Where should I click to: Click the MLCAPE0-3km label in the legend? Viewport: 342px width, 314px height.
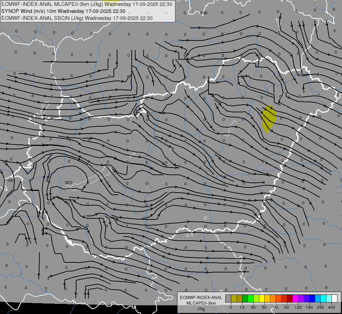pos(201,303)
